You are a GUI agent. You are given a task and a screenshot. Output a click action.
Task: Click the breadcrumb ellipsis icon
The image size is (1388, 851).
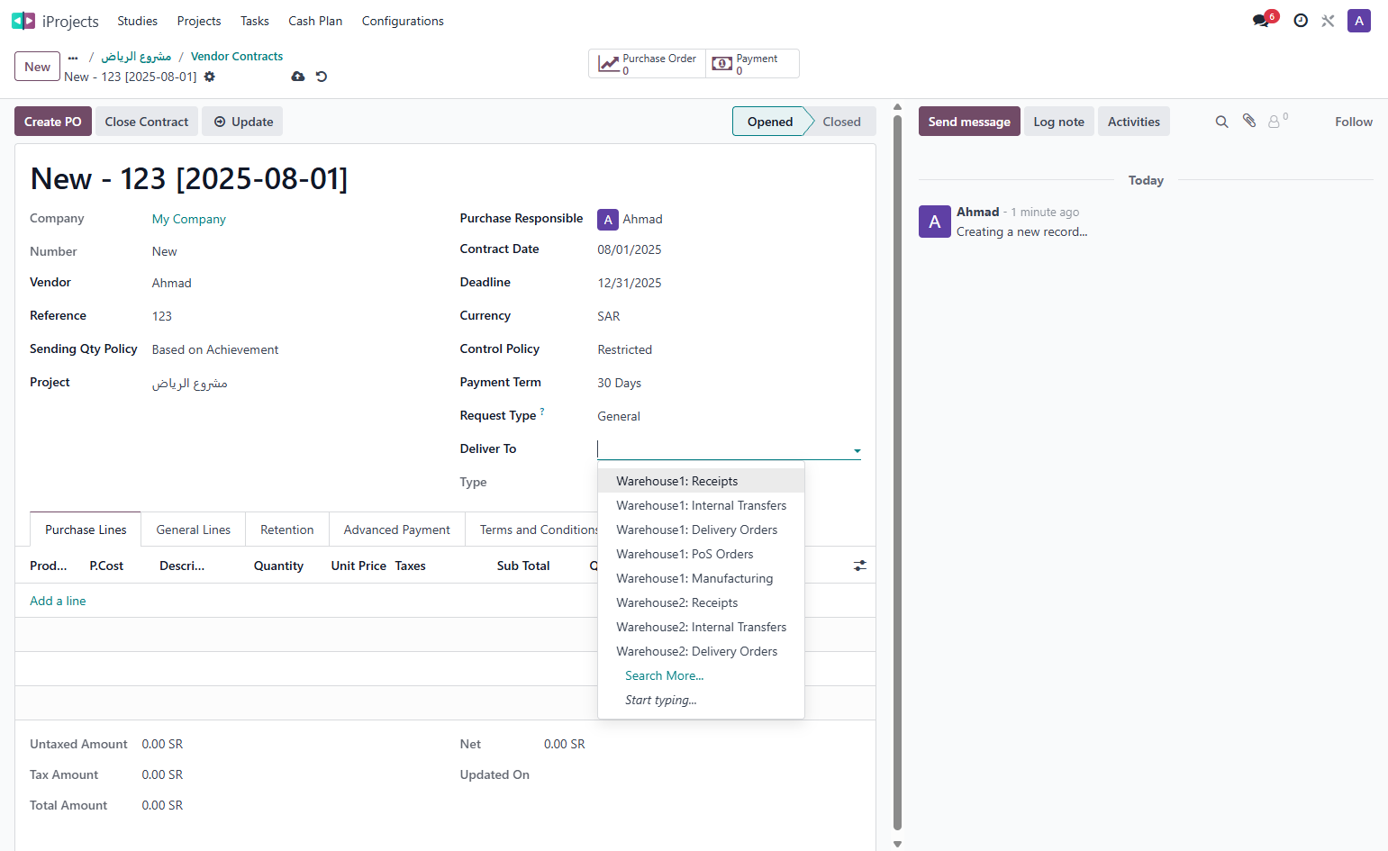click(x=73, y=57)
